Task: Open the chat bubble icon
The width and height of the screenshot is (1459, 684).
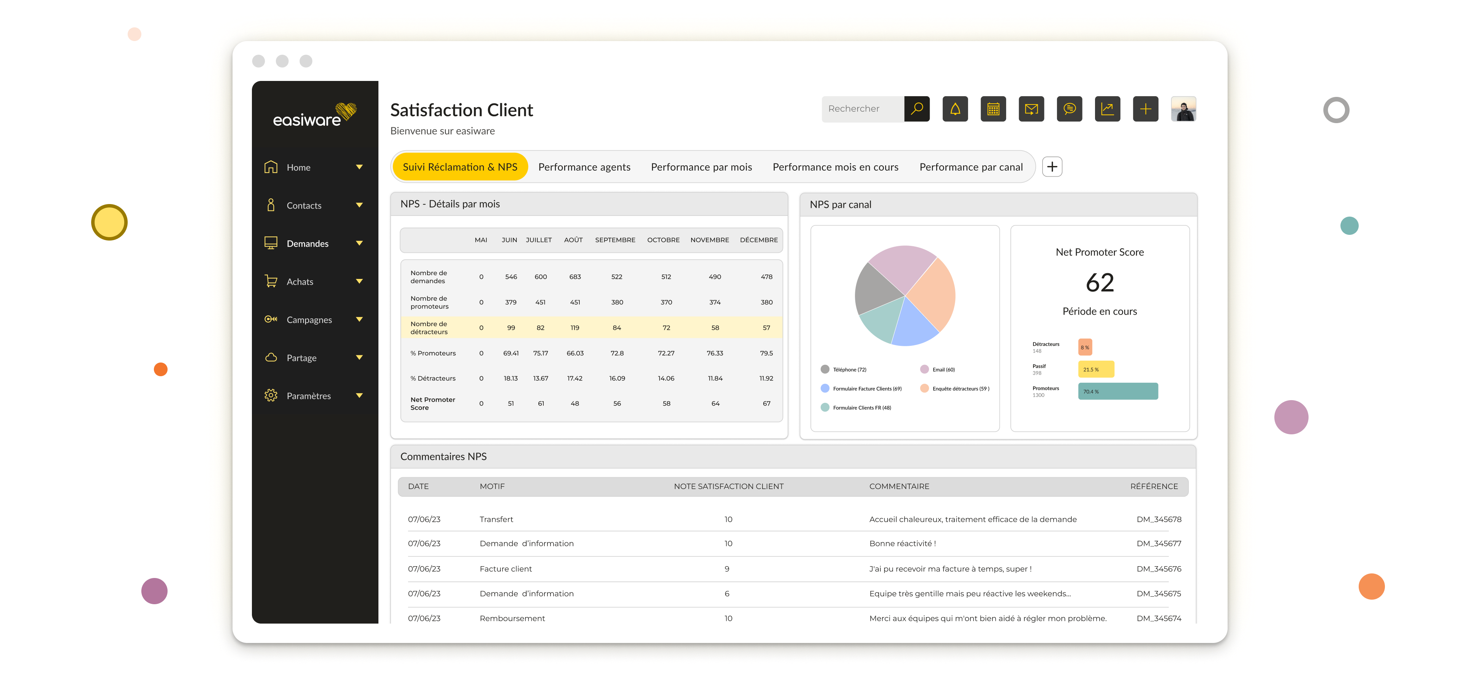Action: coord(1069,109)
